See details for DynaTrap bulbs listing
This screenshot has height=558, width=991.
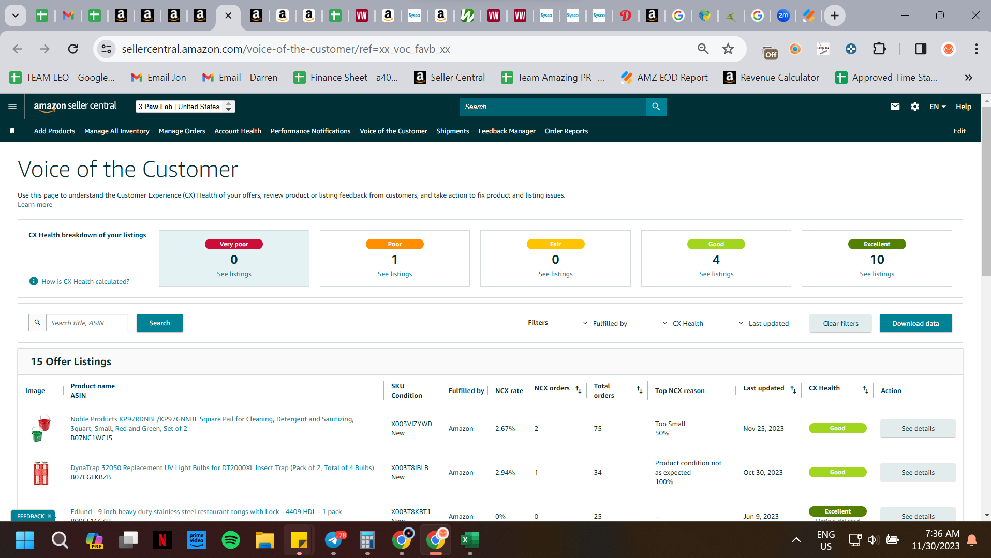point(918,472)
